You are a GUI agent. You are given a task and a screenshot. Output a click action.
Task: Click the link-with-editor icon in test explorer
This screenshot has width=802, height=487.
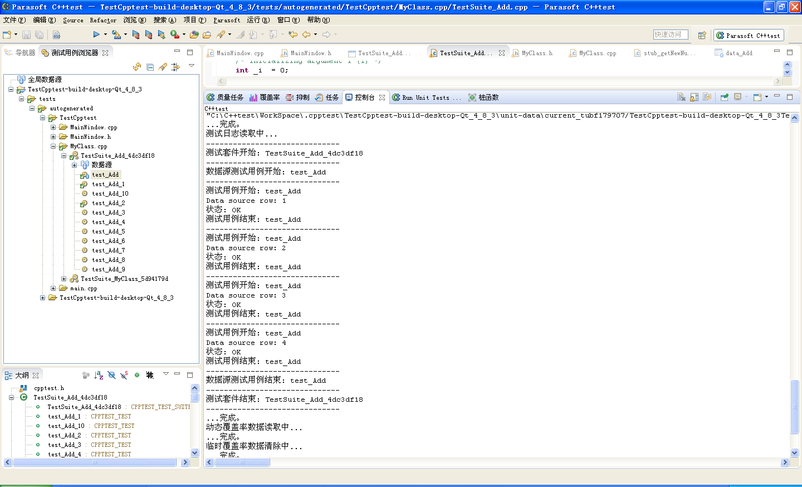[175, 67]
